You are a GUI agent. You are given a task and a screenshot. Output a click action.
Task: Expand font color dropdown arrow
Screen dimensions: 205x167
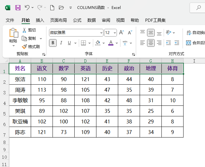tap(117, 43)
